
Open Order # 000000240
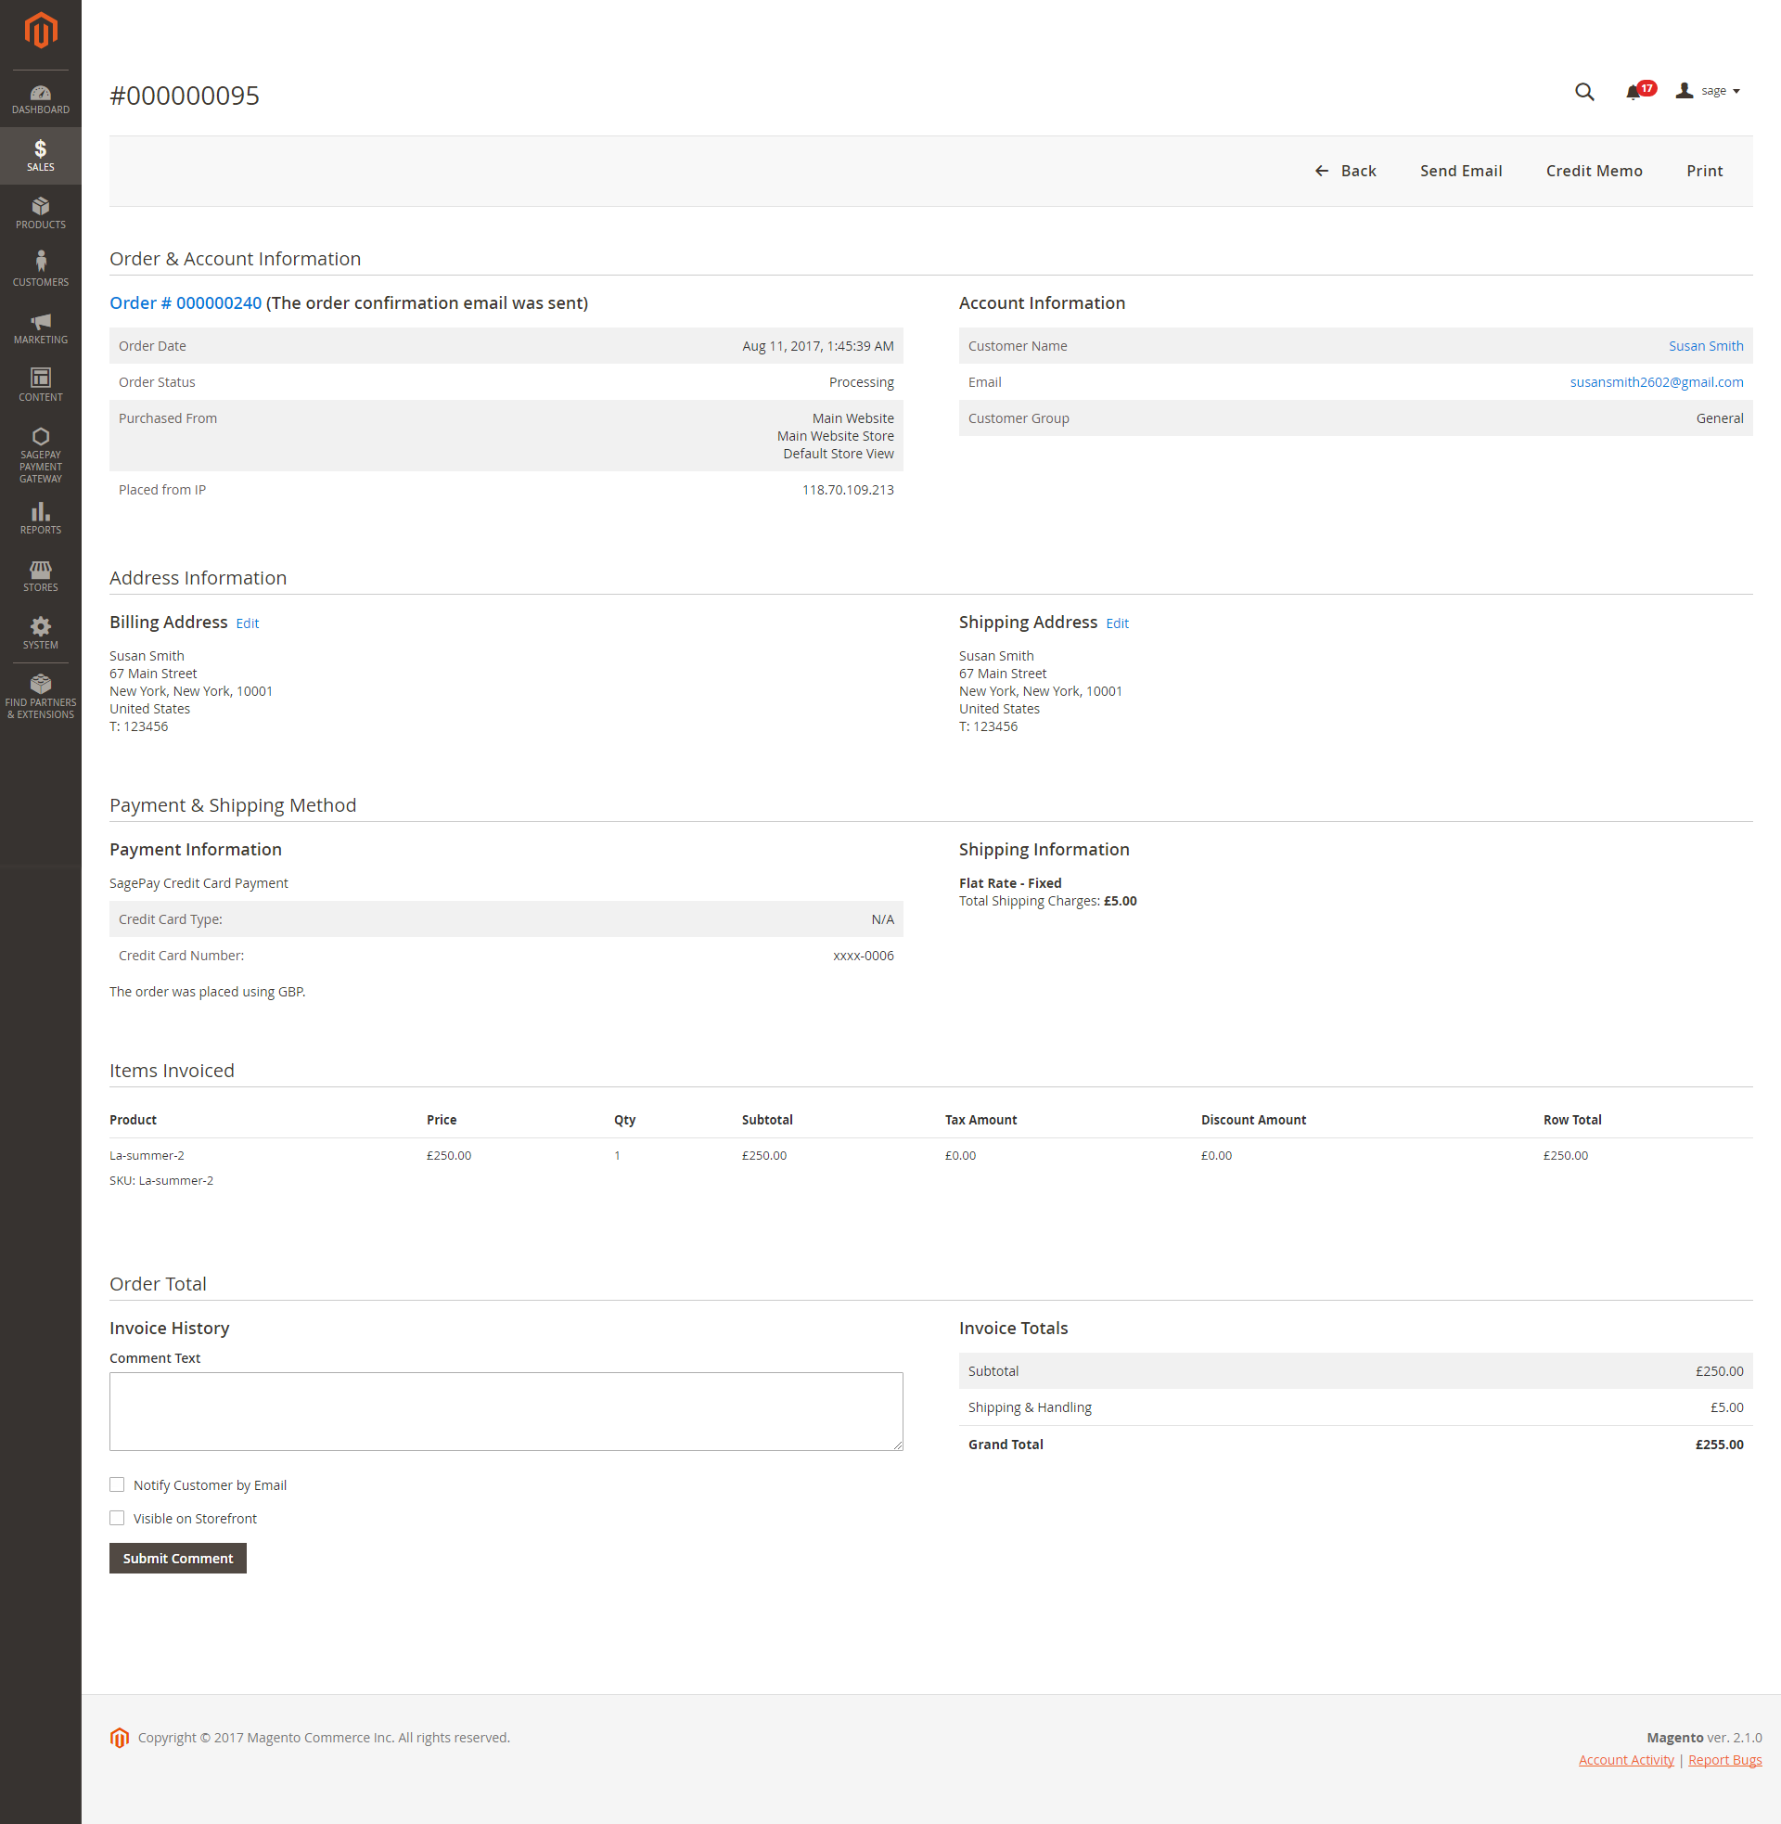click(x=185, y=302)
